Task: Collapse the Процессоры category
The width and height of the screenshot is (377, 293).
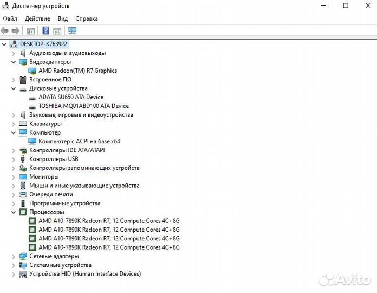Action: pos(14,212)
